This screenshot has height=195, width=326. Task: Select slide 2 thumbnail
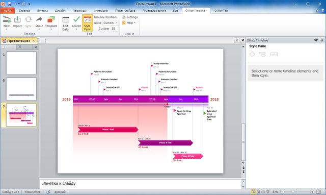tap(21, 89)
